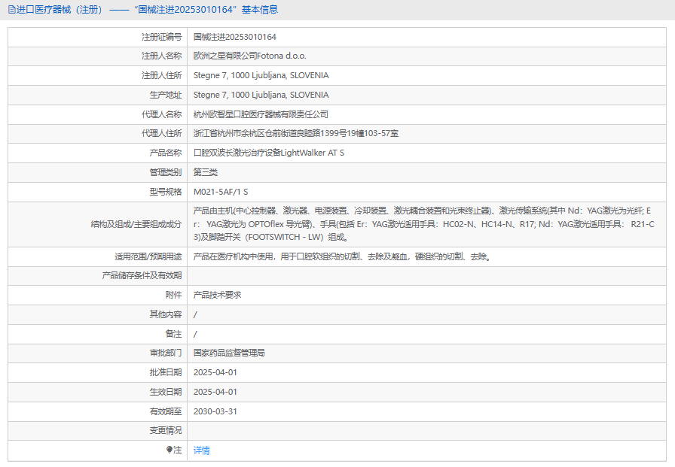Viewport: 675px width, 467px height.
Task: Click agent name 杭州欧智星口腔医疗器械有限责任公司
Action: tap(261, 114)
